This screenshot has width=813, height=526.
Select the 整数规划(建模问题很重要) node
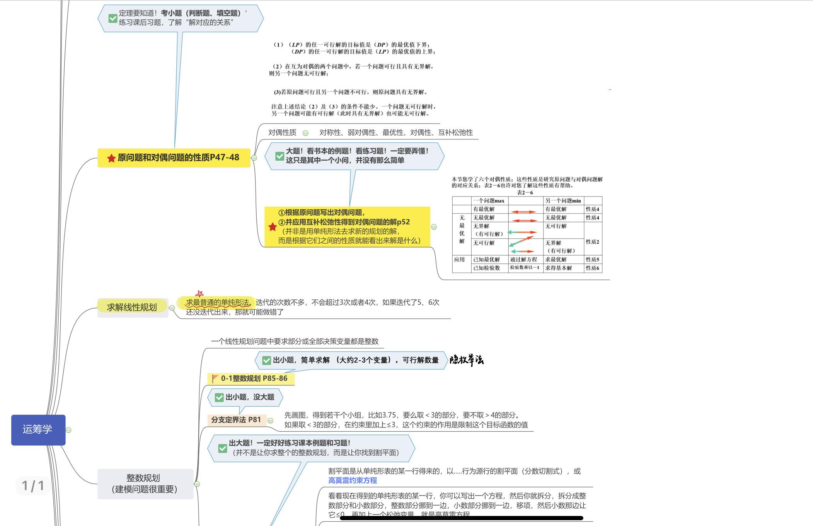(145, 484)
